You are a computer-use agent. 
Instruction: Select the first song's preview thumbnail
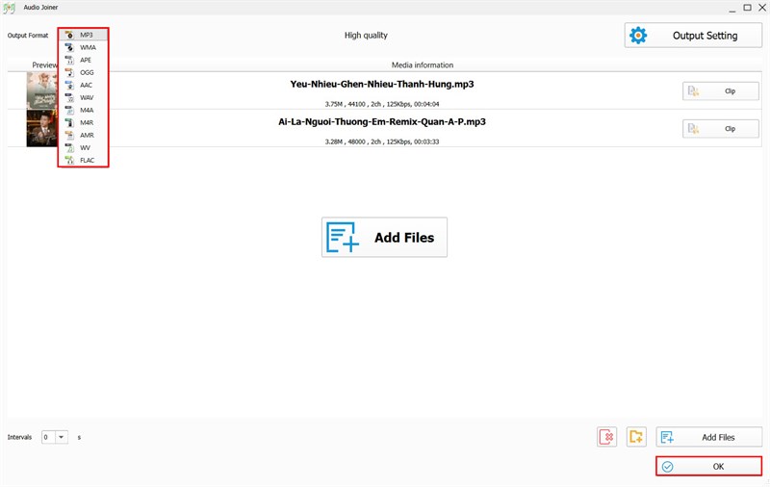(x=42, y=91)
